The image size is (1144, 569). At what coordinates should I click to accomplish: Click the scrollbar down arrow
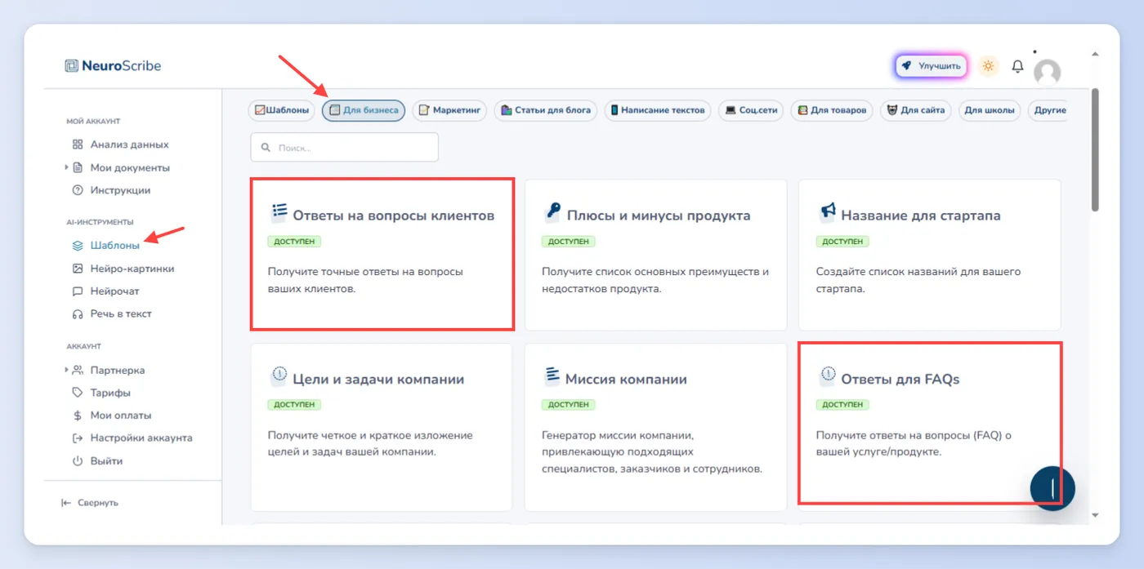(x=1095, y=515)
